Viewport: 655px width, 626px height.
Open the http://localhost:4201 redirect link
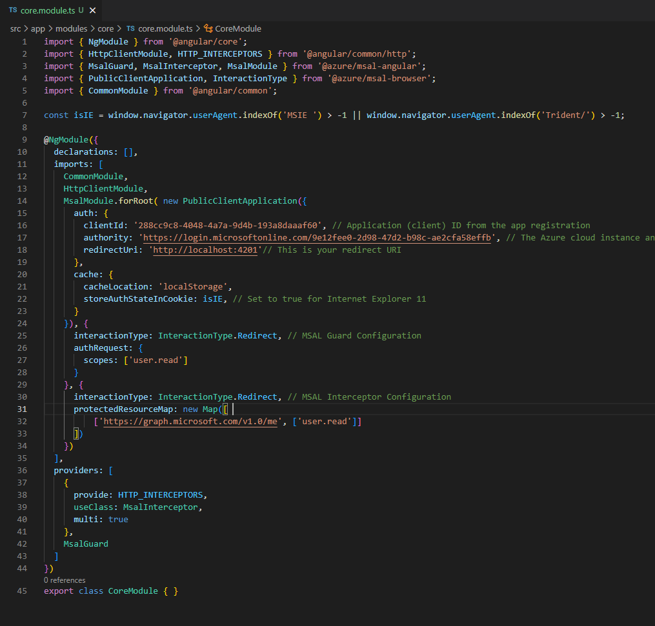(206, 250)
